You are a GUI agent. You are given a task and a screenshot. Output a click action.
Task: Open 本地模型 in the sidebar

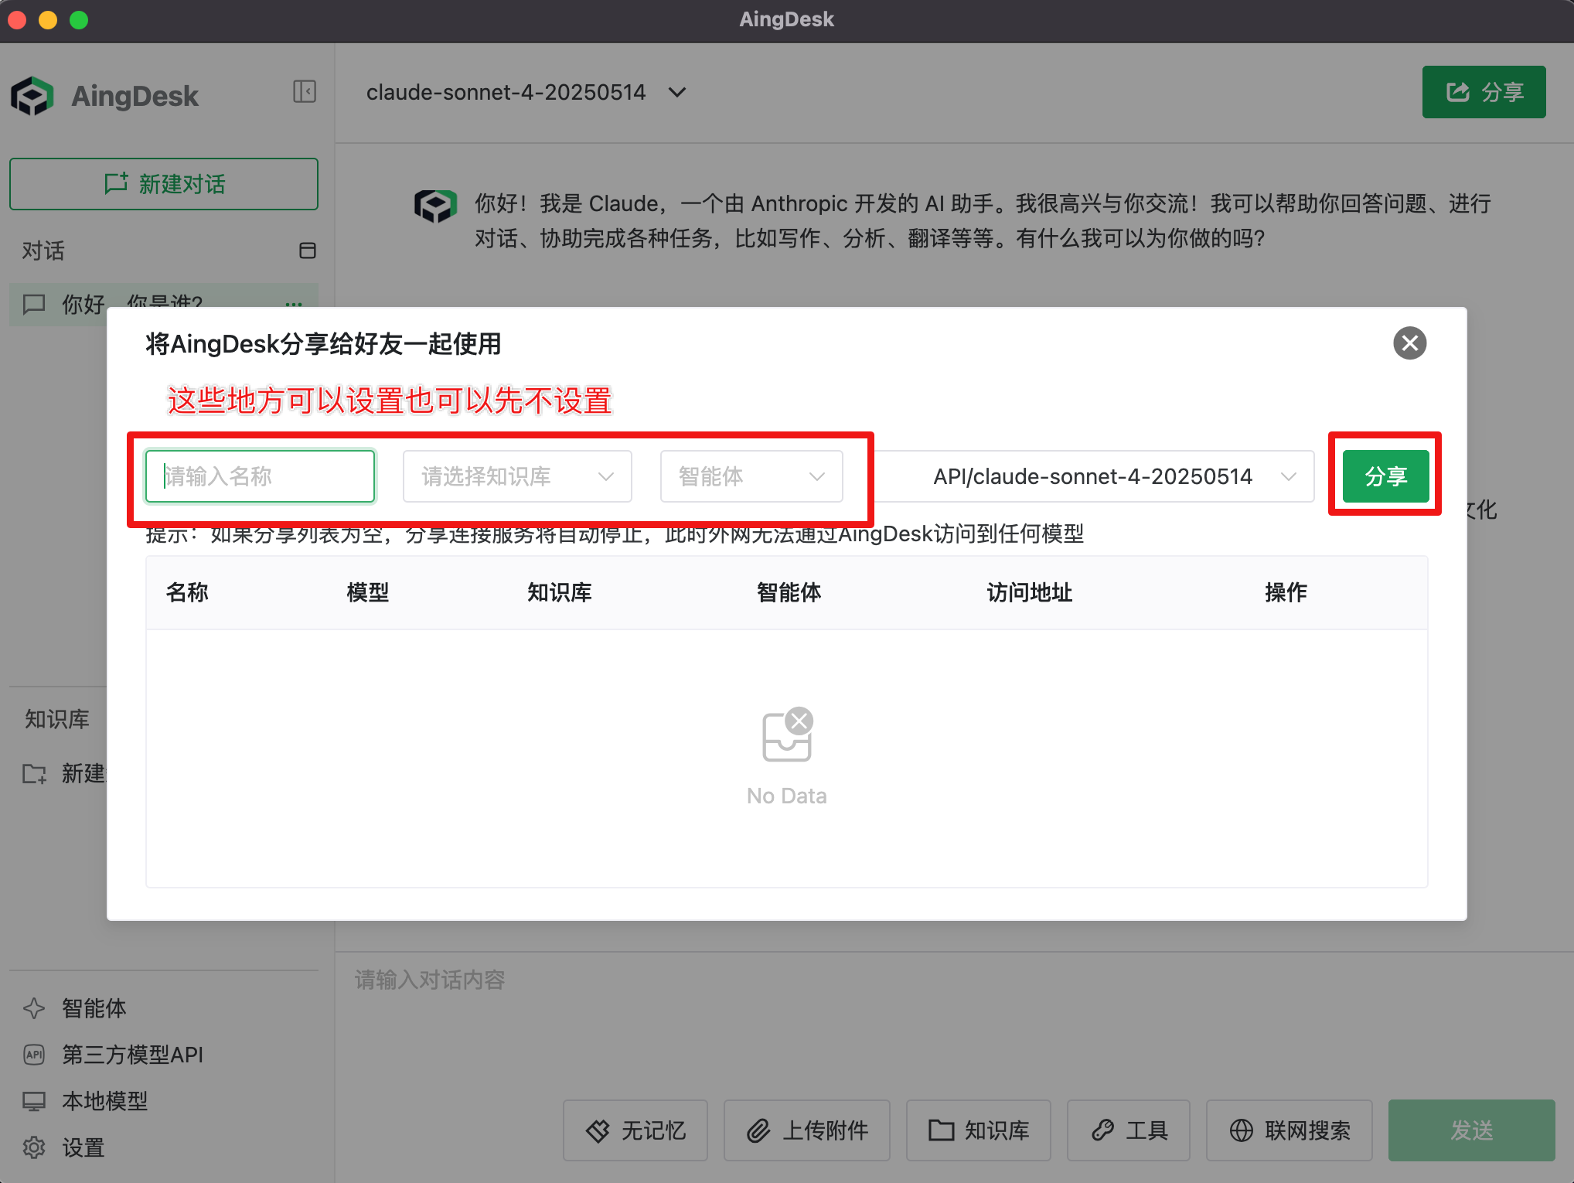tap(105, 1101)
